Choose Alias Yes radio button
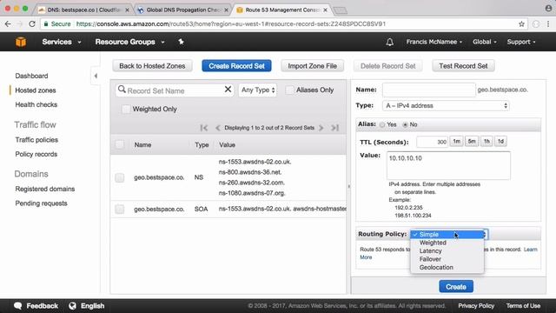Screen dimensions: 556x313 pyautogui.click(x=382, y=125)
